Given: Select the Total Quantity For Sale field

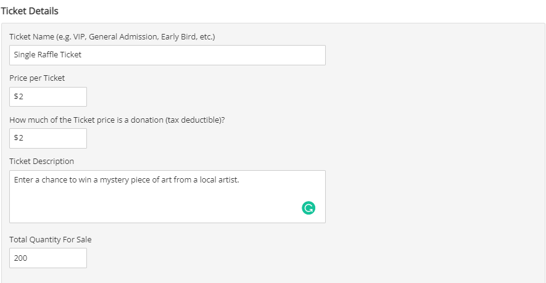Looking at the screenshot, I should point(48,258).
